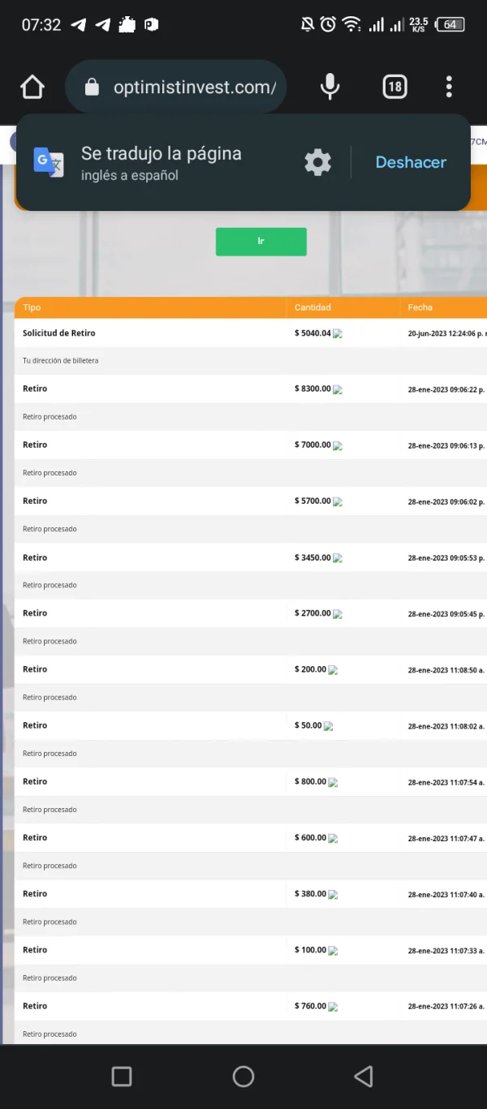Viewport: 487px width, 1109px height.
Task: Tap the Android home circle button
Action: 243,1077
